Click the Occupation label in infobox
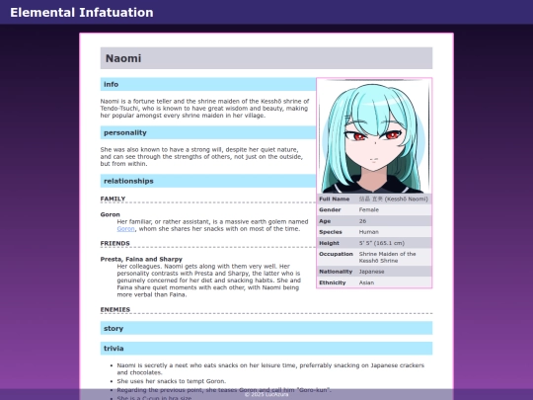This screenshot has height=400, width=533. tap(336, 254)
